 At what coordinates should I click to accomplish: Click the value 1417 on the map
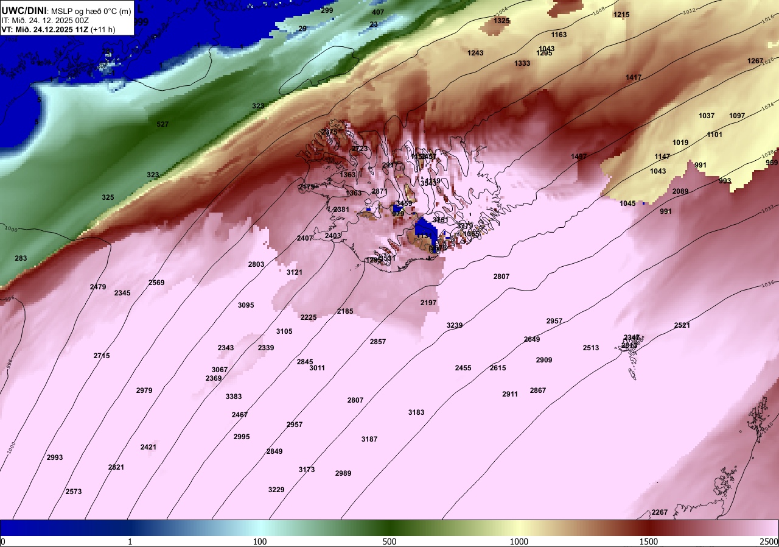coord(634,77)
